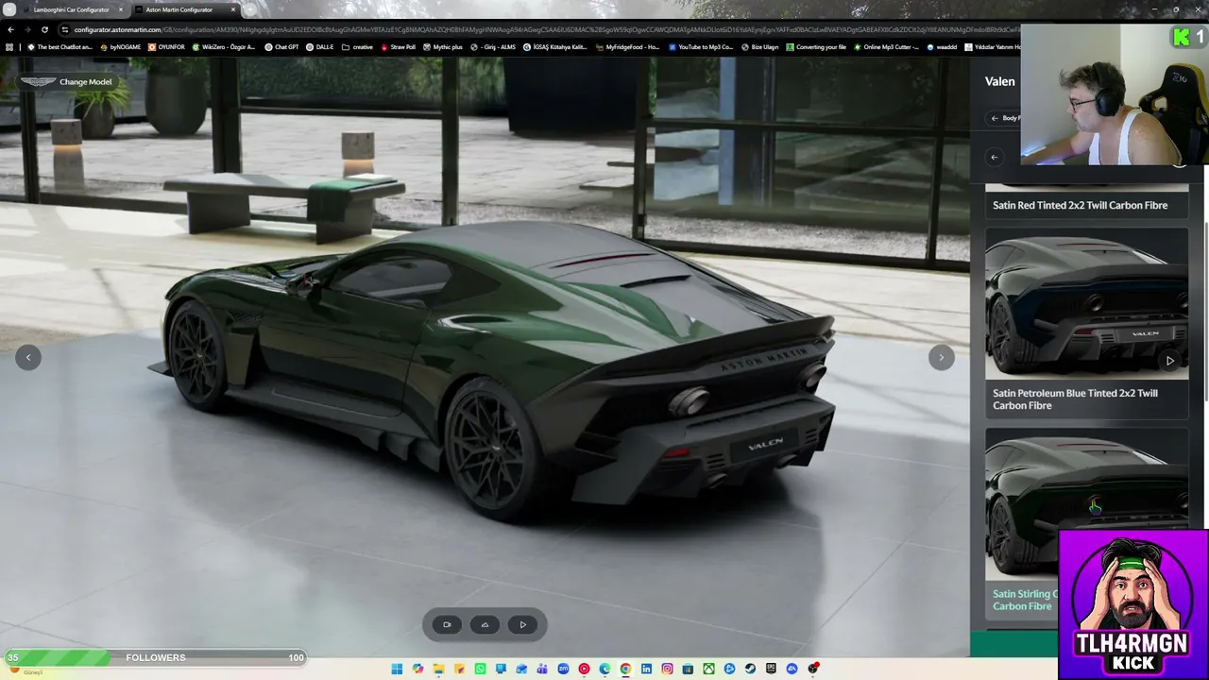This screenshot has height=680, width=1209.
Task: Show the previous car view
Action: (x=28, y=357)
